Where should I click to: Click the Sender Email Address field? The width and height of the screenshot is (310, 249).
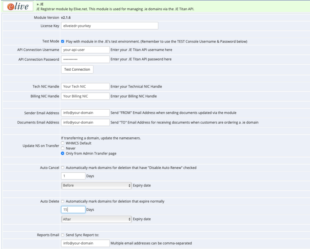[85, 113]
